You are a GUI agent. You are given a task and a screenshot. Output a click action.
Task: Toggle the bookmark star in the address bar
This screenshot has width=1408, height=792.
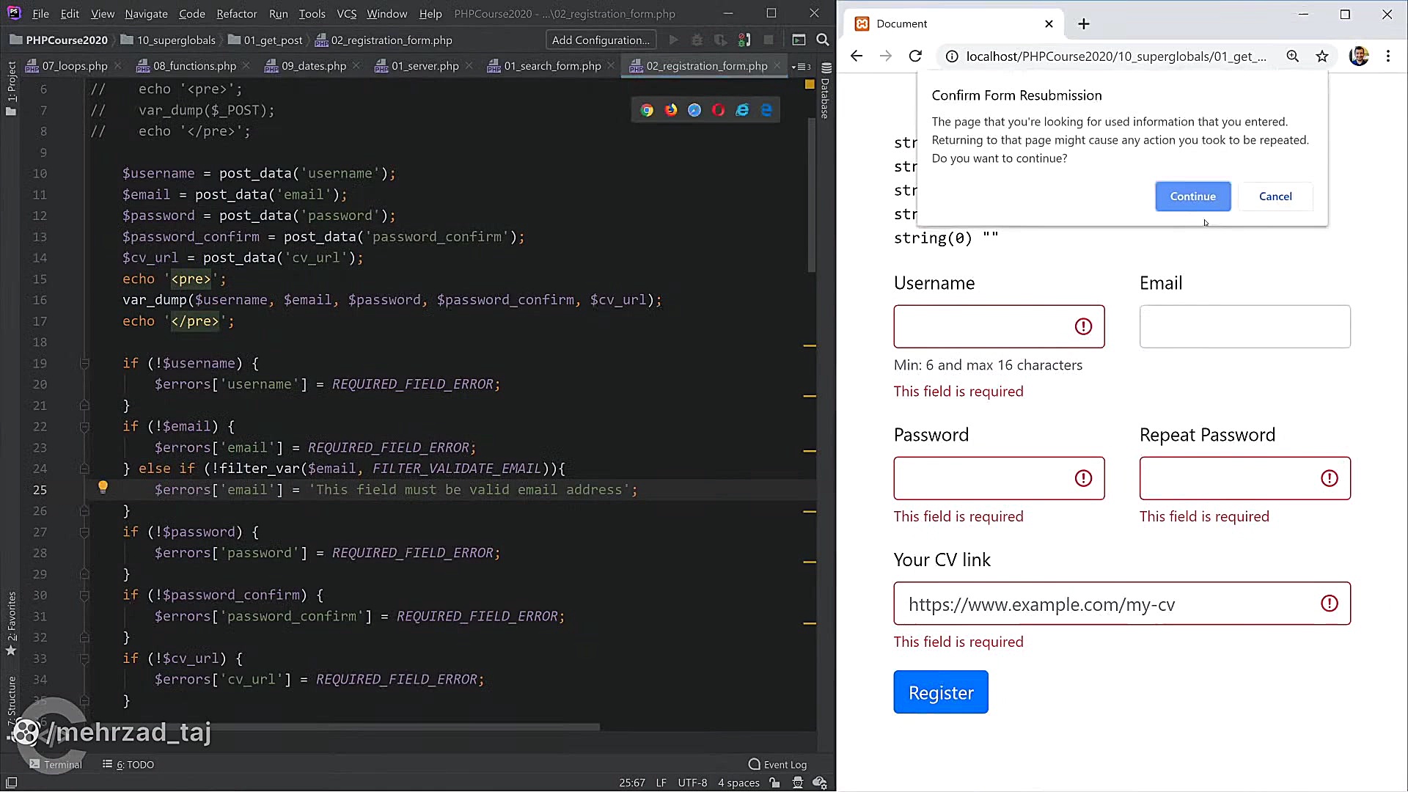click(x=1321, y=56)
